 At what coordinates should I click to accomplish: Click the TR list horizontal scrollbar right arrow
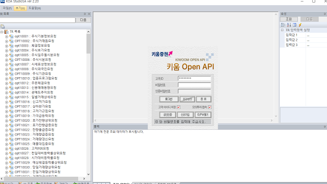[84, 179]
